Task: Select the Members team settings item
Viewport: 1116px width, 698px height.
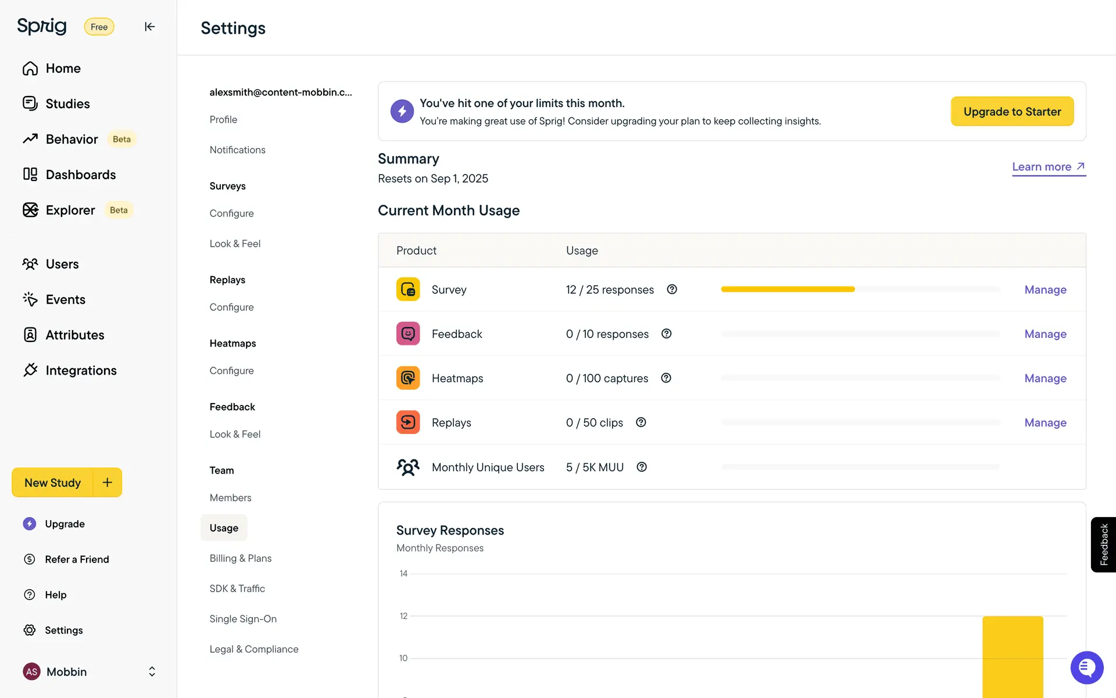Action: point(230,498)
